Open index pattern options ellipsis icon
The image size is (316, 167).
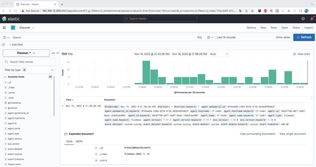pos(53,53)
